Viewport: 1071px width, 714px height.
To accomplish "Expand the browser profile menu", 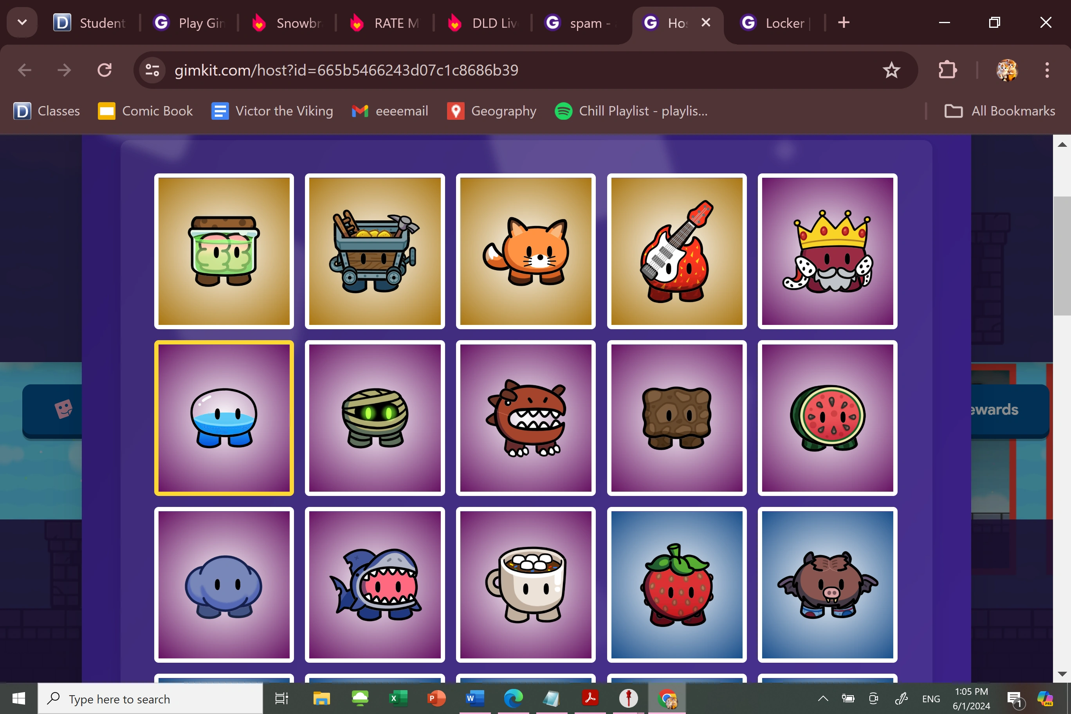I will tap(1007, 70).
